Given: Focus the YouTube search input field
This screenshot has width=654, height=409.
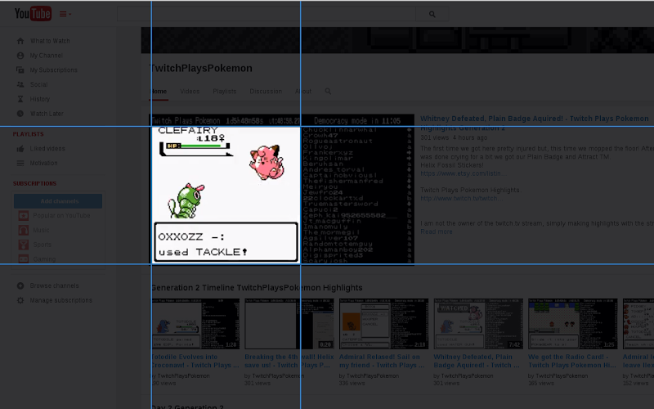Looking at the screenshot, I should pyautogui.click(x=267, y=14).
